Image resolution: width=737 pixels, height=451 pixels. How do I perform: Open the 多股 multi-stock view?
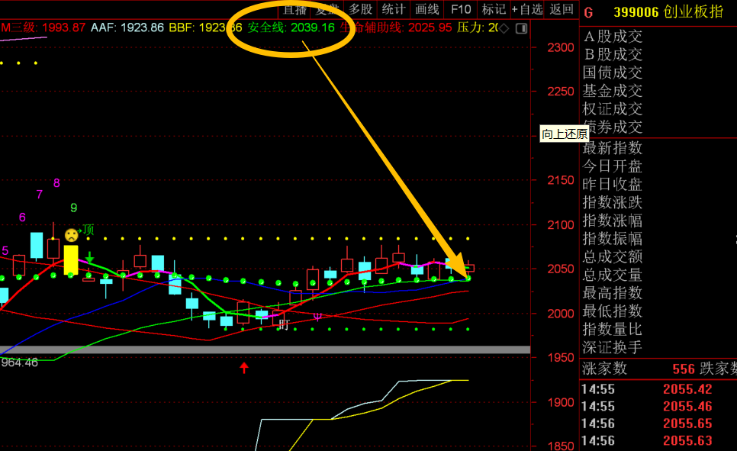[361, 9]
